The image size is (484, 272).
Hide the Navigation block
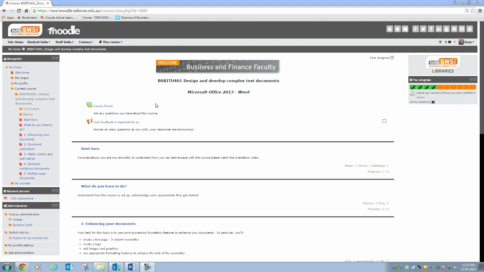click(x=53, y=58)
